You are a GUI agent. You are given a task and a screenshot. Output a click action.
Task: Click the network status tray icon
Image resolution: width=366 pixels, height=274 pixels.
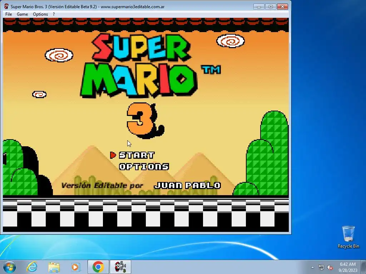click(321, 268)
